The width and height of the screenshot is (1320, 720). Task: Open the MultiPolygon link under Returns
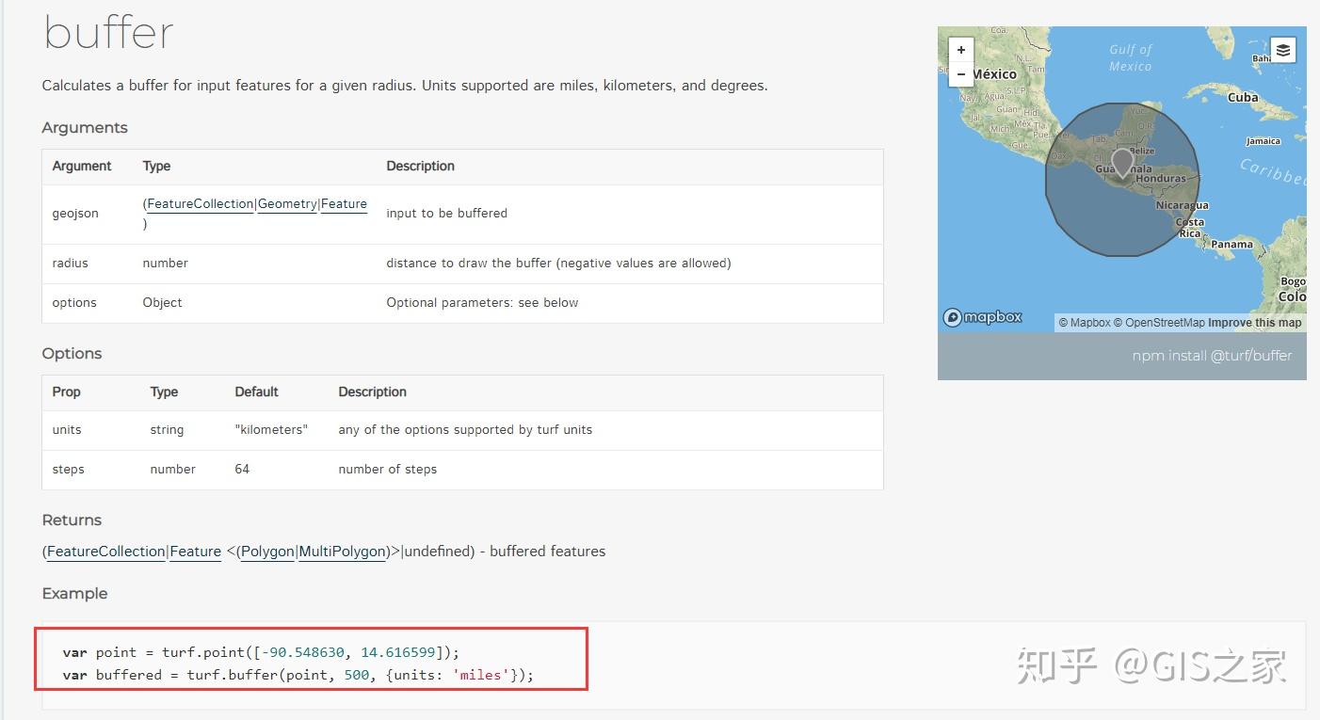pyautogui.click(x=343, y=552)
